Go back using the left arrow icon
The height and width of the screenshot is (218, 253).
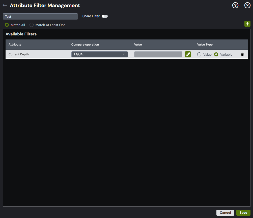click(x=5, y=5)
